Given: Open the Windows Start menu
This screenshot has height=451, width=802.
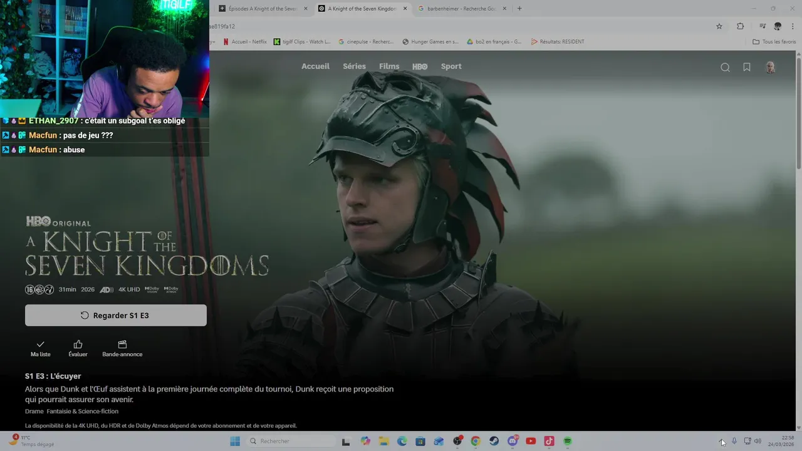Looking at the screenshot, I should click(235, 441).
